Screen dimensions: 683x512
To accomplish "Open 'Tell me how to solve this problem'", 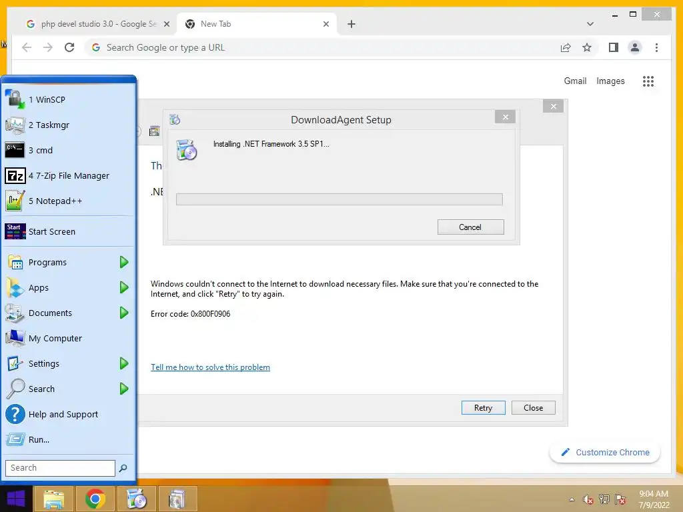I will (210, 367).
